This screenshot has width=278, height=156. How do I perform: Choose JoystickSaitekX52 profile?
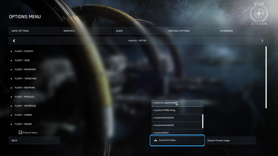(177, 118)
